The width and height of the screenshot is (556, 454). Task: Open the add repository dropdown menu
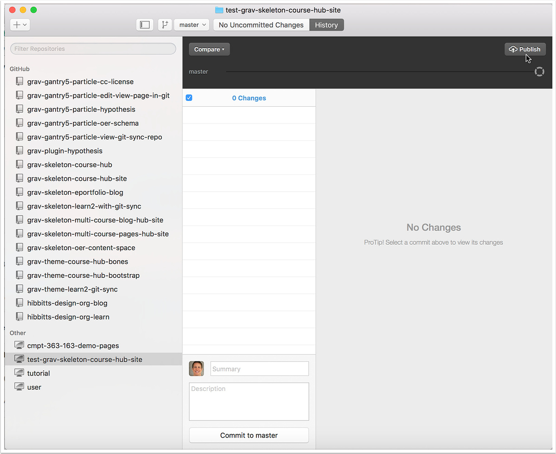point(20,25)
